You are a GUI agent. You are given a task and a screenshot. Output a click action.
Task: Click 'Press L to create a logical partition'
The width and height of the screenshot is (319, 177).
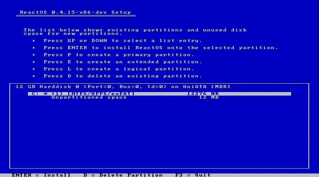tap(119, 69)
